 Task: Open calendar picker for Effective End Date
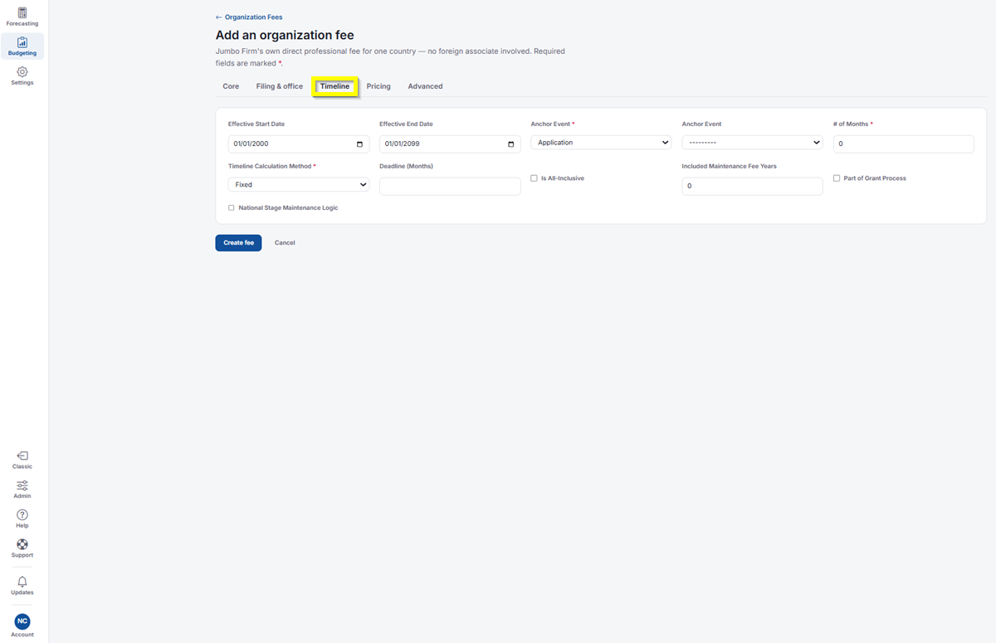point(510,144)
